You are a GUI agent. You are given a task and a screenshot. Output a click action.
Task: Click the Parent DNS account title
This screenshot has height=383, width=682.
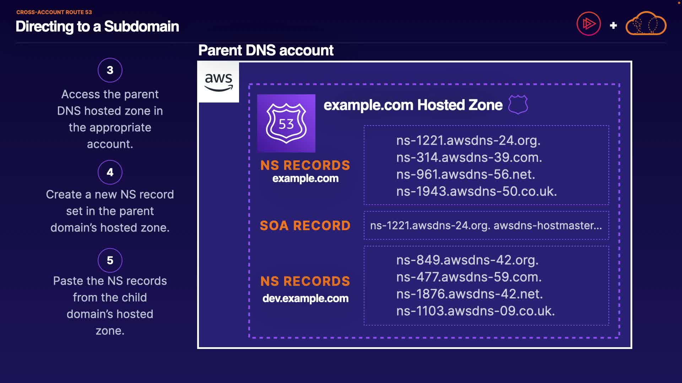(x=266, y=50)
